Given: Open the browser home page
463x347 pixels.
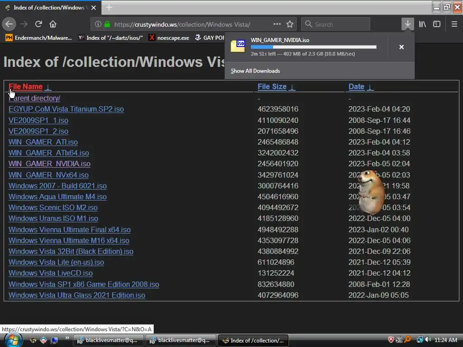Looking at the screenshot, I should coord(53,24).
